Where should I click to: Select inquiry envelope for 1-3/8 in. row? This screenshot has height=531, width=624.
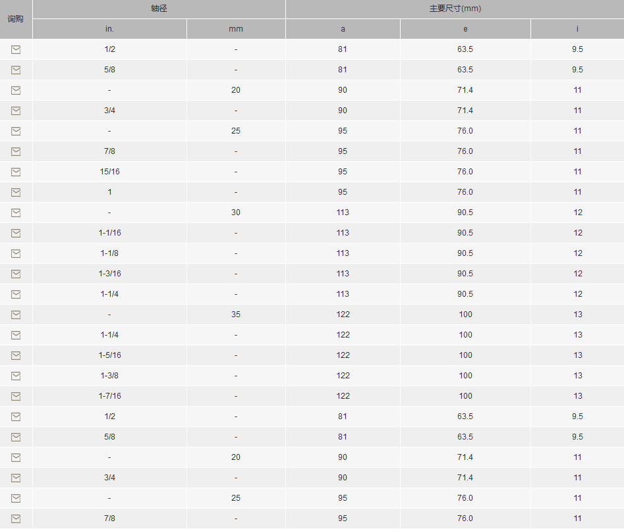pyautogui.click(x=16, y=376)
